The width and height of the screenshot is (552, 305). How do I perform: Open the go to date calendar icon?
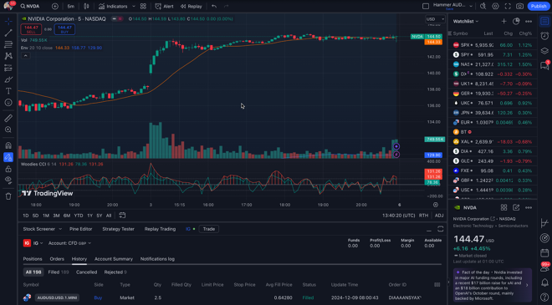point(122,216)
